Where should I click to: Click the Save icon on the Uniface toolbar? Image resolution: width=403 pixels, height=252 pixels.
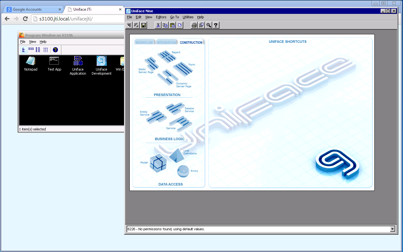(144, 25)
